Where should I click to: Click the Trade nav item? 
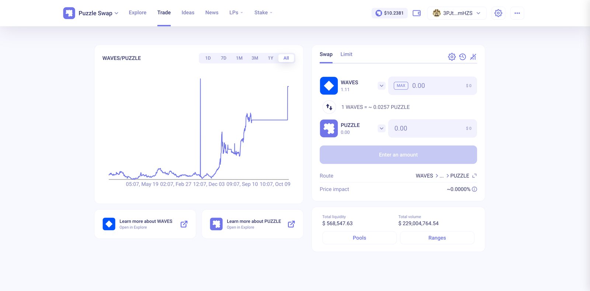point(164,13)
